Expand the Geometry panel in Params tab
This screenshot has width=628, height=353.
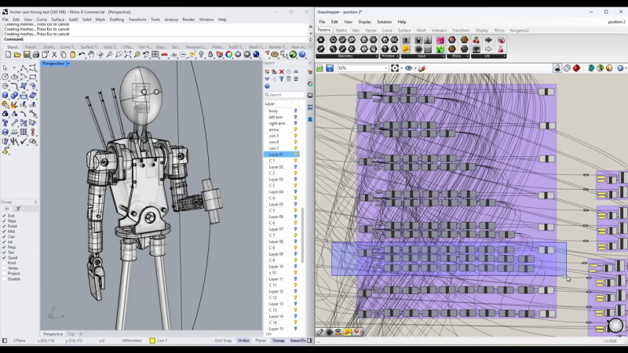tap(377, 56)
